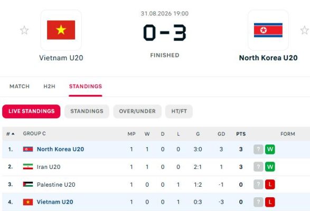Open the Iran U20 team row
This screenshot has height=211, width=310.
click(x=156, y=167)
